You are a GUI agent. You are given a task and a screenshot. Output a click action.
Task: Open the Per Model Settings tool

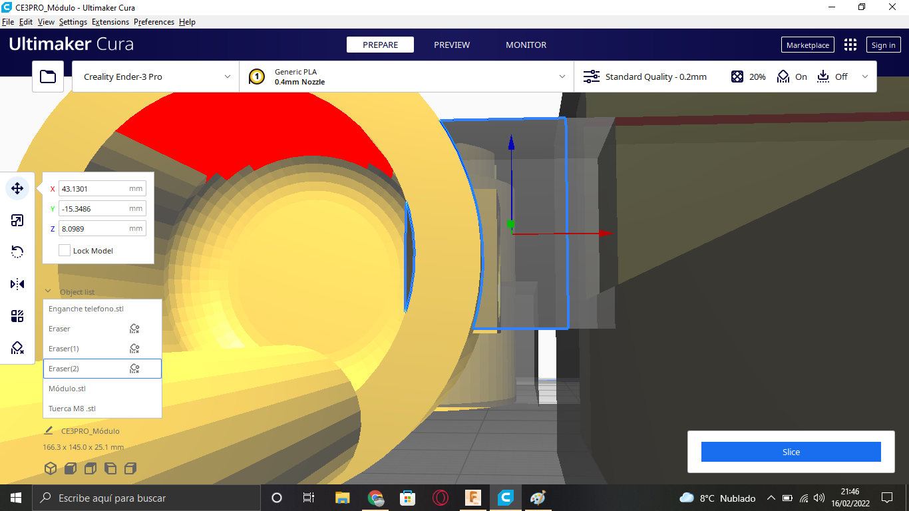click(17, 316)
